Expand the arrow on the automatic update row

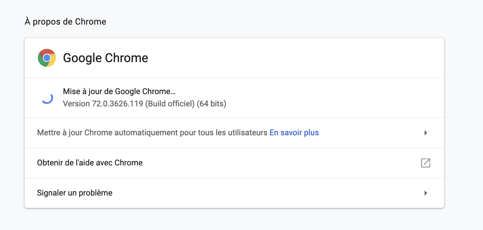click(426, 133)
